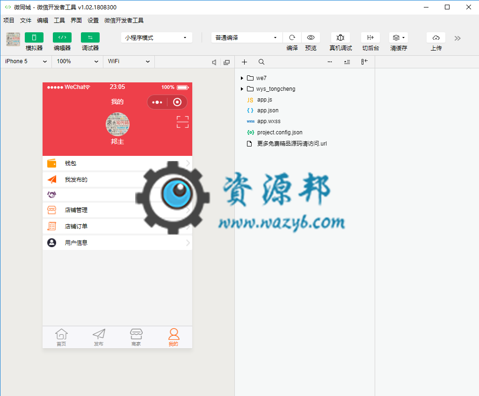Open the app.json file
The height and width of the screenshot is (396, 479).
[268, 110]
